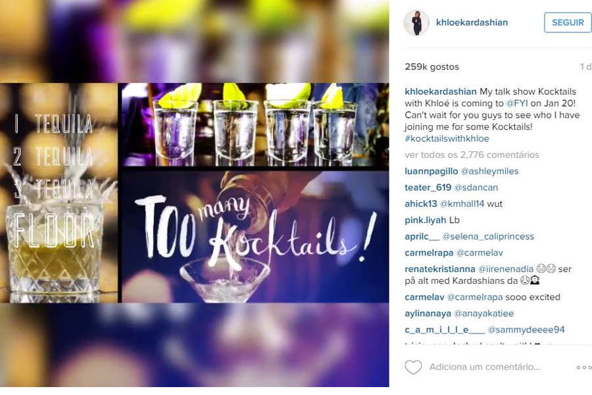
Task: Open ahick13 commenter profile
Action: pos(420,203)
